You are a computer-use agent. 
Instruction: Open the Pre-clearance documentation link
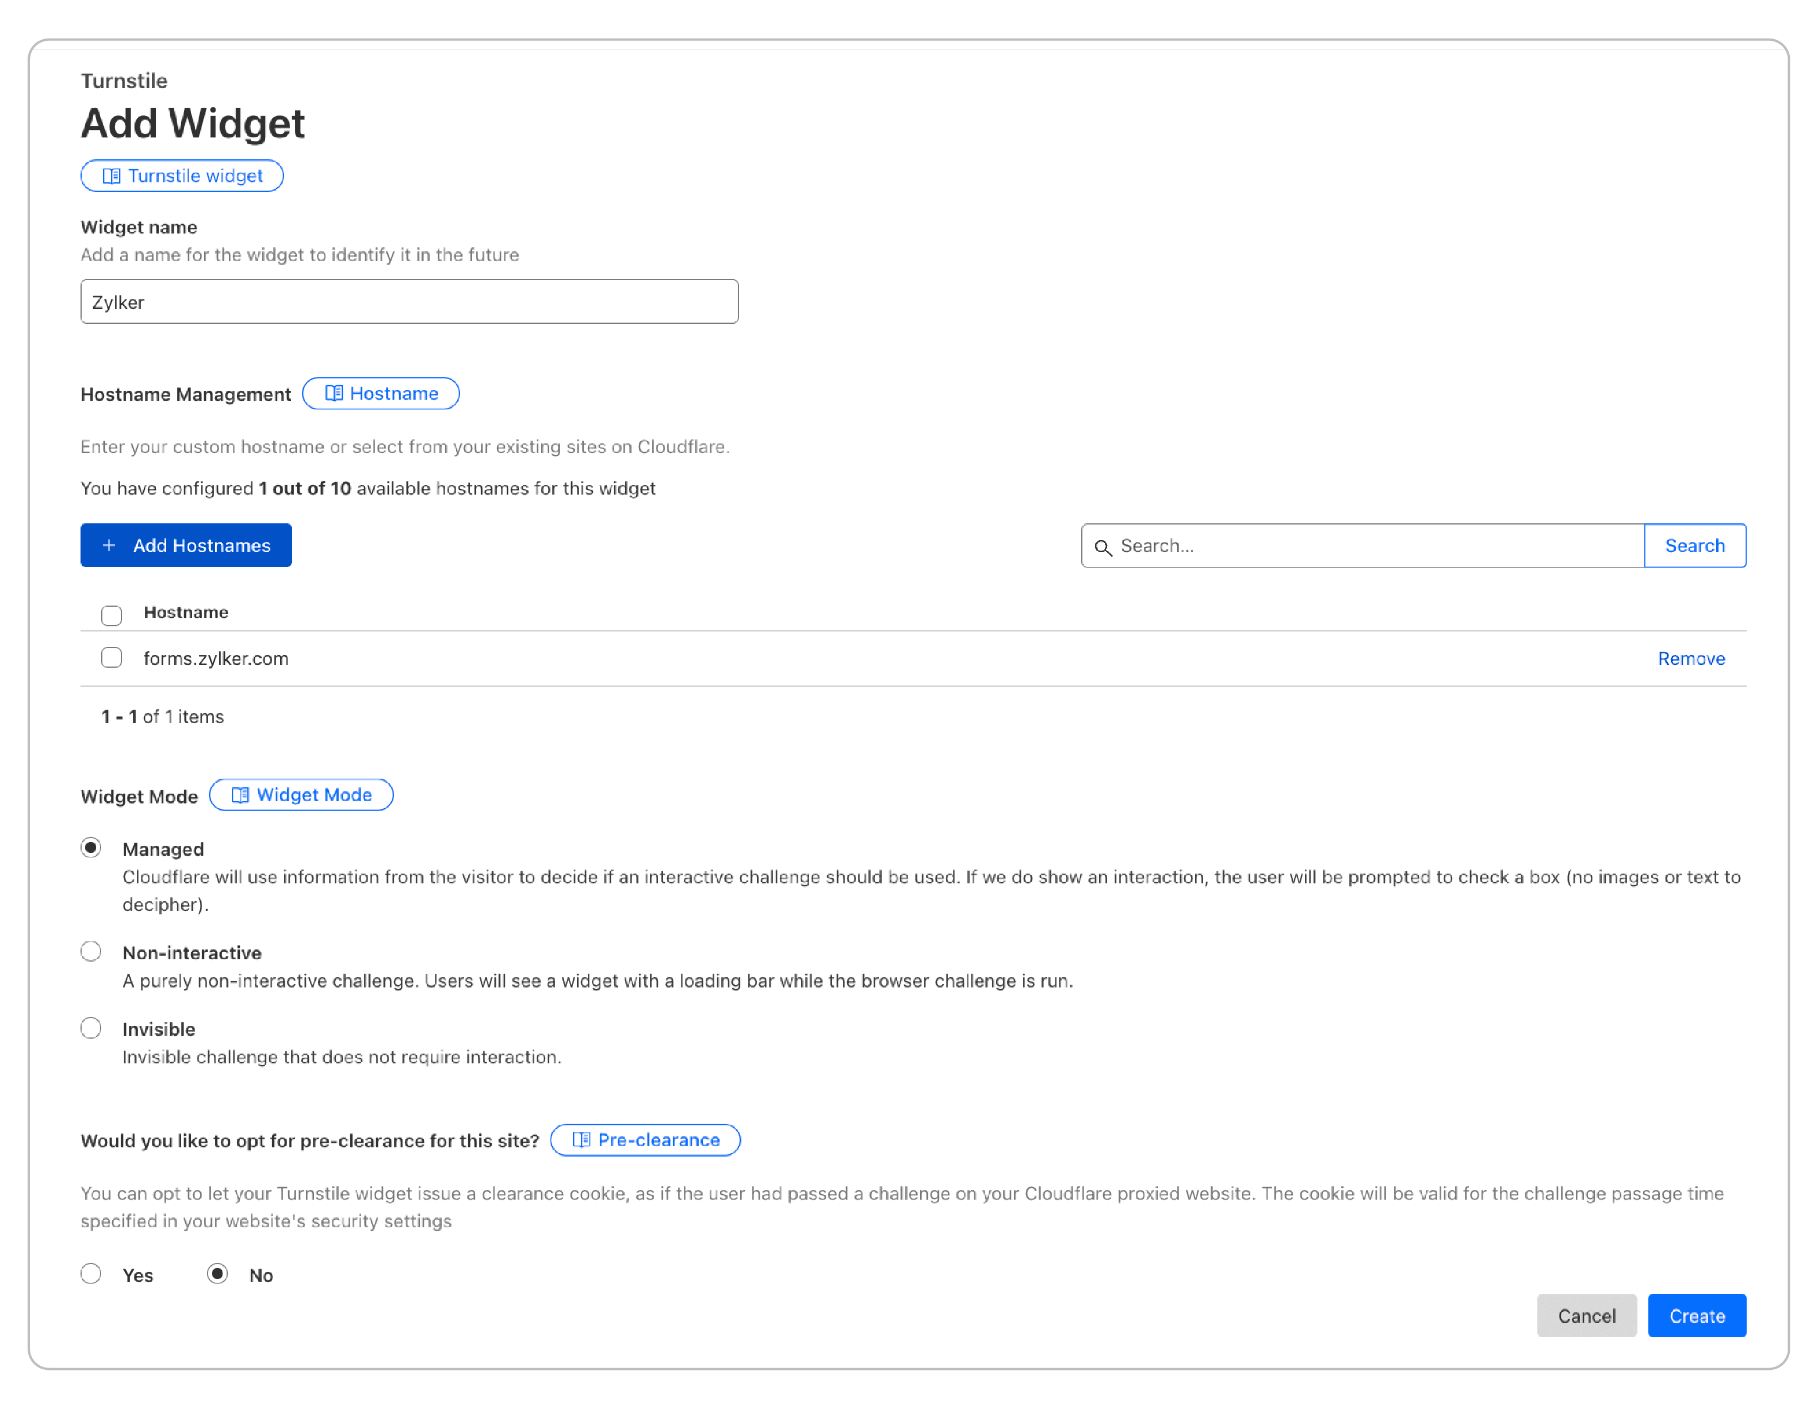coord(657,1139)
